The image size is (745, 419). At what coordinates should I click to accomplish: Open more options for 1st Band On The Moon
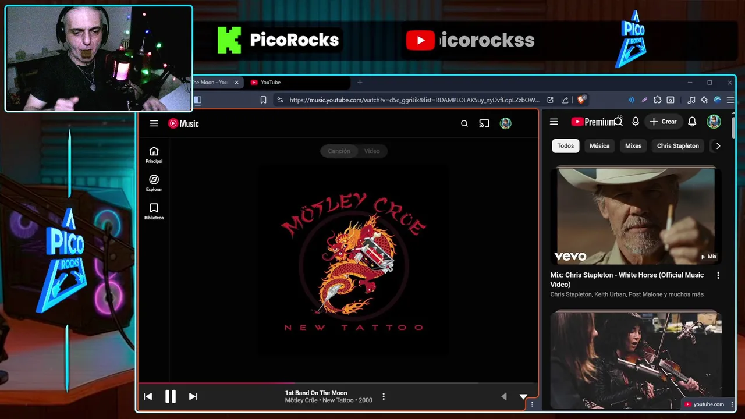(383, 396)
